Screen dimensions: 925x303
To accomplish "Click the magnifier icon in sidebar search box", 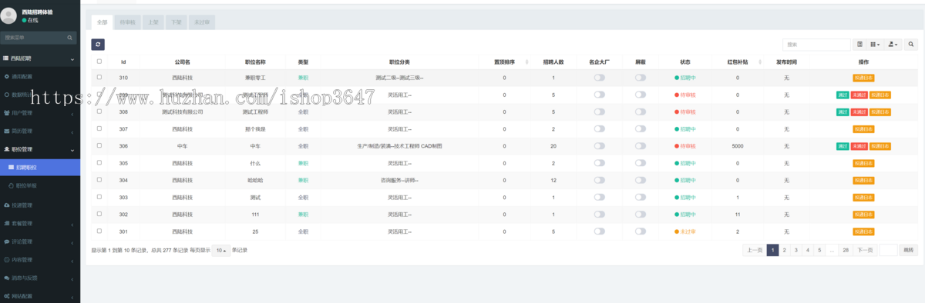I will (70, 37).
